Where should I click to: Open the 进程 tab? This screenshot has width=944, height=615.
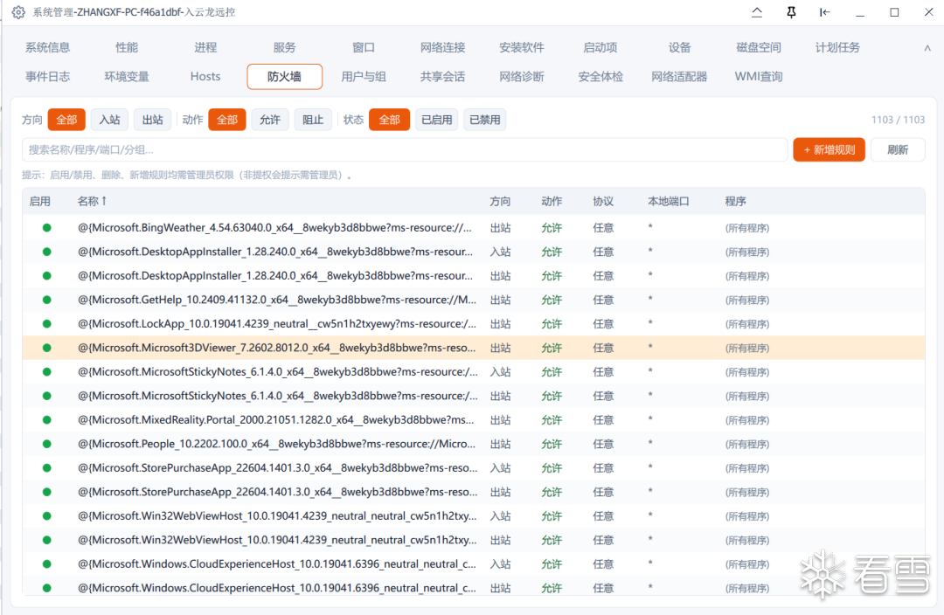205,47
